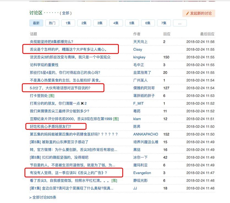
Task: Open topic 看了舌尖3,自我感觉做饭
Action: [x=70, y=180]
